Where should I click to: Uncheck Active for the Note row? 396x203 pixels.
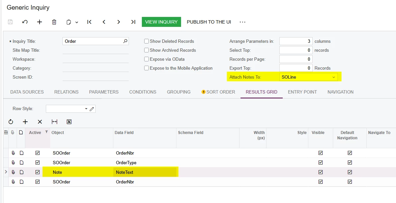38,172
